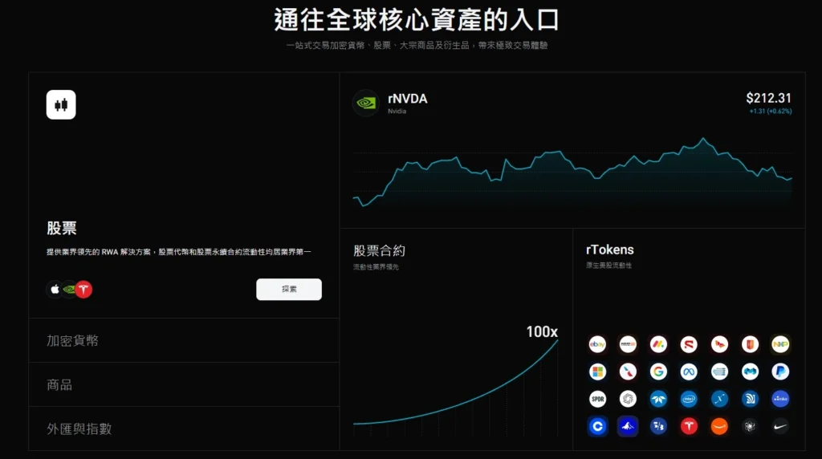Select the Teradyne blue leaf token icon

[x=658, y=399]
